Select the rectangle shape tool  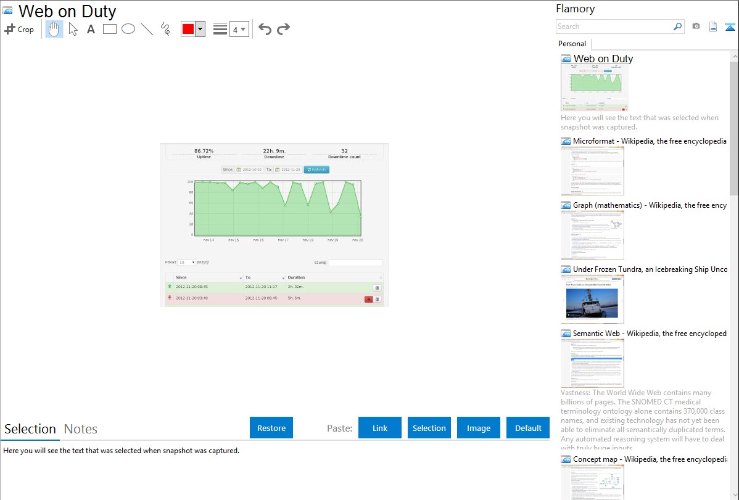tap(109, 29)
